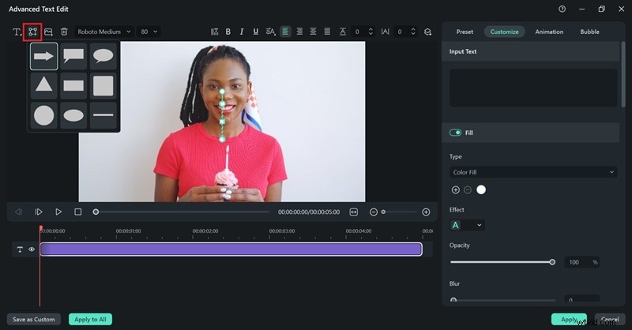Zoom out the timeline
This screenshot has height=330, width=632.
coord(374,212)
